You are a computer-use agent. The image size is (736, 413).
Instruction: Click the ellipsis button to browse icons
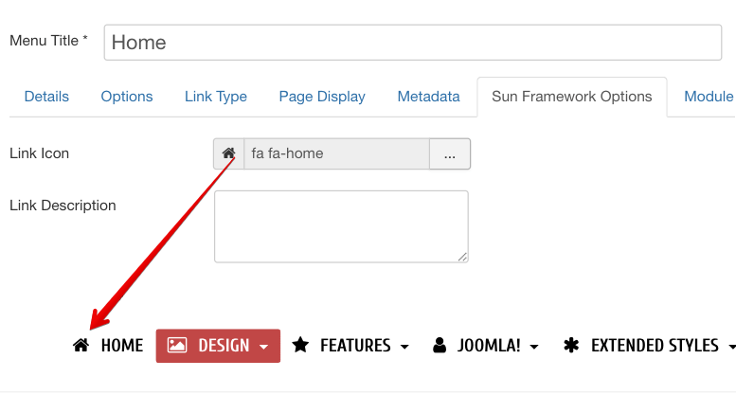(450, 153)
